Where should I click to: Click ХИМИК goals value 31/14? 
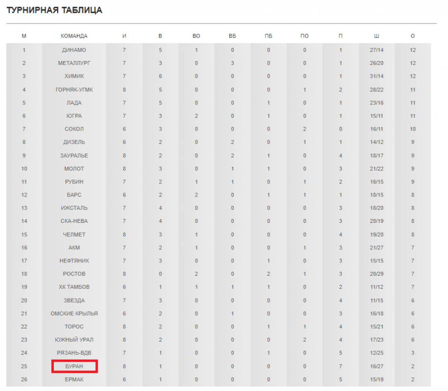(377, 76)
